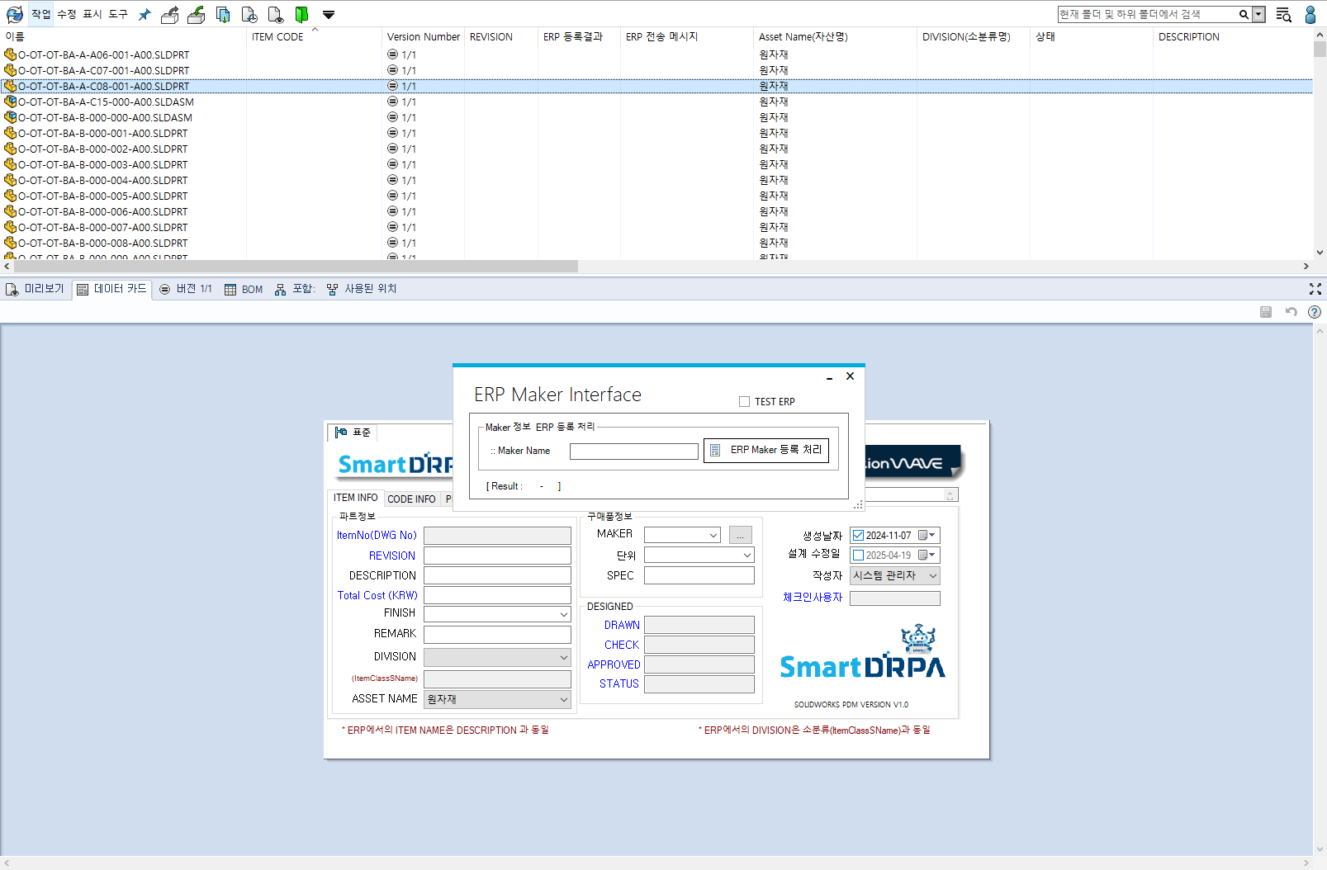This screenshot has width=1327, height=870.
Task: Open the MAKER combo box
Action: tap(682, 535)
